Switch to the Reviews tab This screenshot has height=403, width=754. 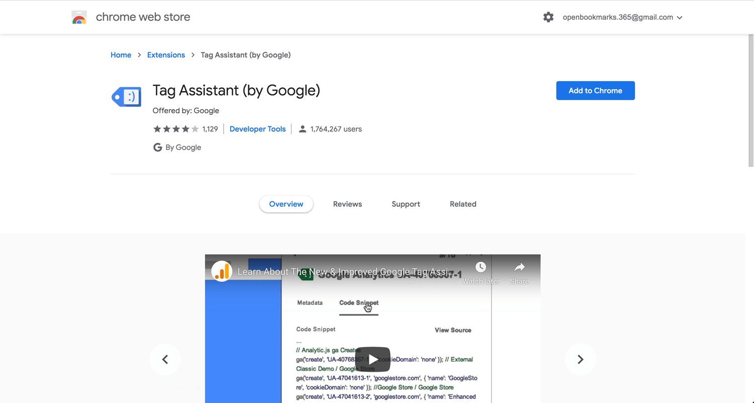pyautogui.click(x=347, y=204)
